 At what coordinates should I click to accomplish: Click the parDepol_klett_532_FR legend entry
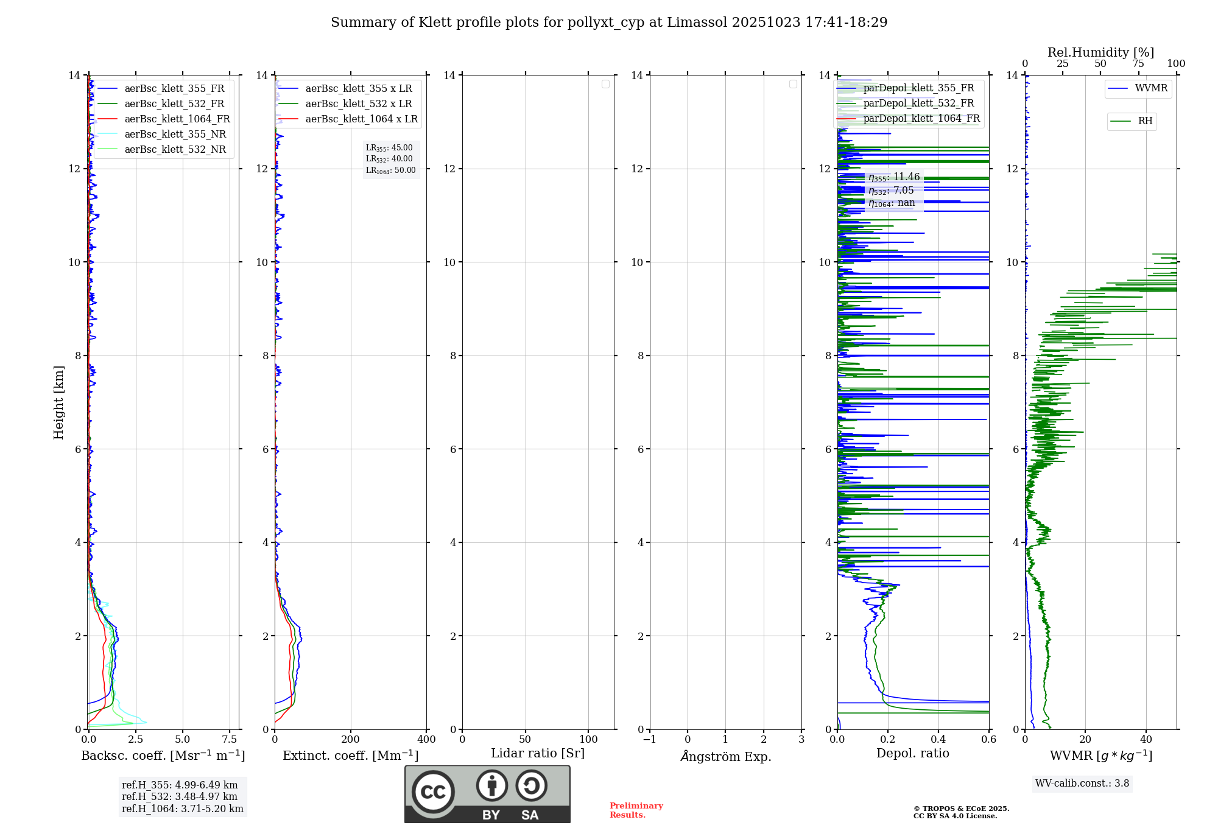(x=918, y=103)
